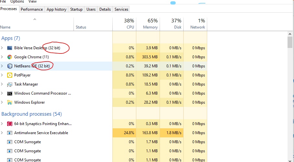Open the Details tab

coord(105,9)
